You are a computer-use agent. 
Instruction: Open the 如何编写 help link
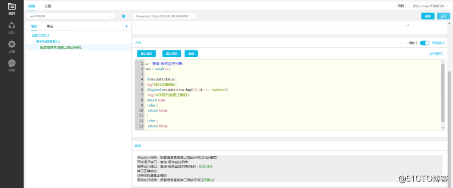pyautogui.click(x=436, y=54)
